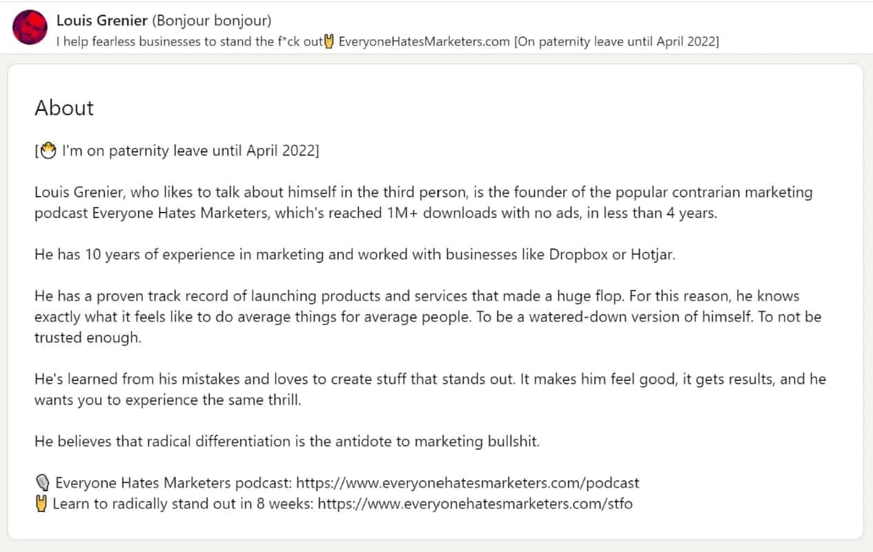Click the '(Bonjour bonjour)' text
This screenshot has width=873, height=552.
pos(211,21)
